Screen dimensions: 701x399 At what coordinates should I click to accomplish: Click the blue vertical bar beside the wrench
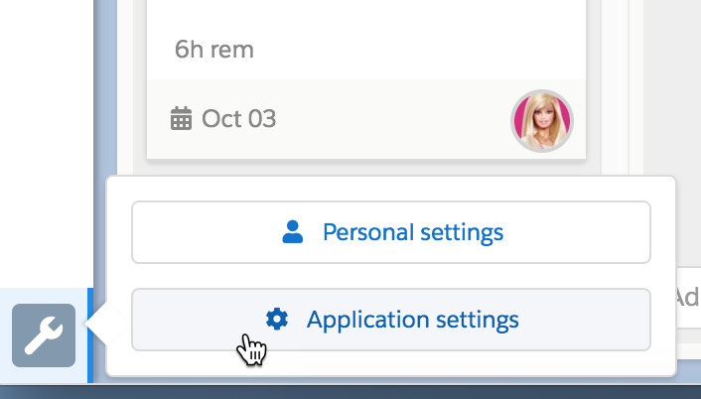(91, 335)
